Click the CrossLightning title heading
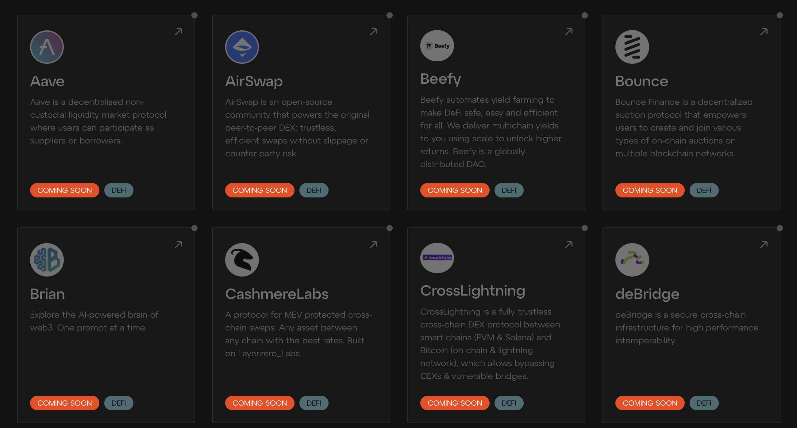Image resolution: width=797 pixels, height=428 pixels. click(x=472, y=291)
